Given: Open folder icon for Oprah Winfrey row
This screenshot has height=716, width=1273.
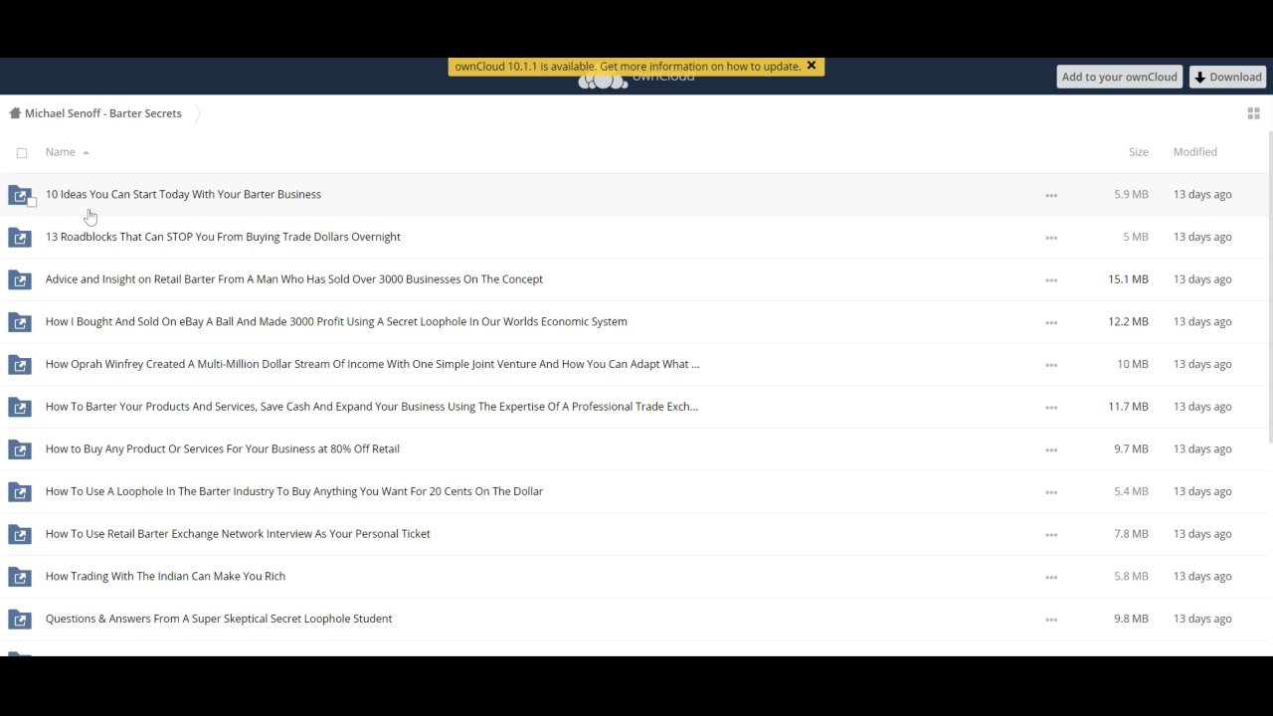Looking at the screenshot, I should [20, 365].
